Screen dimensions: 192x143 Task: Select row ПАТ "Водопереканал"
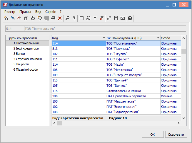116,112
